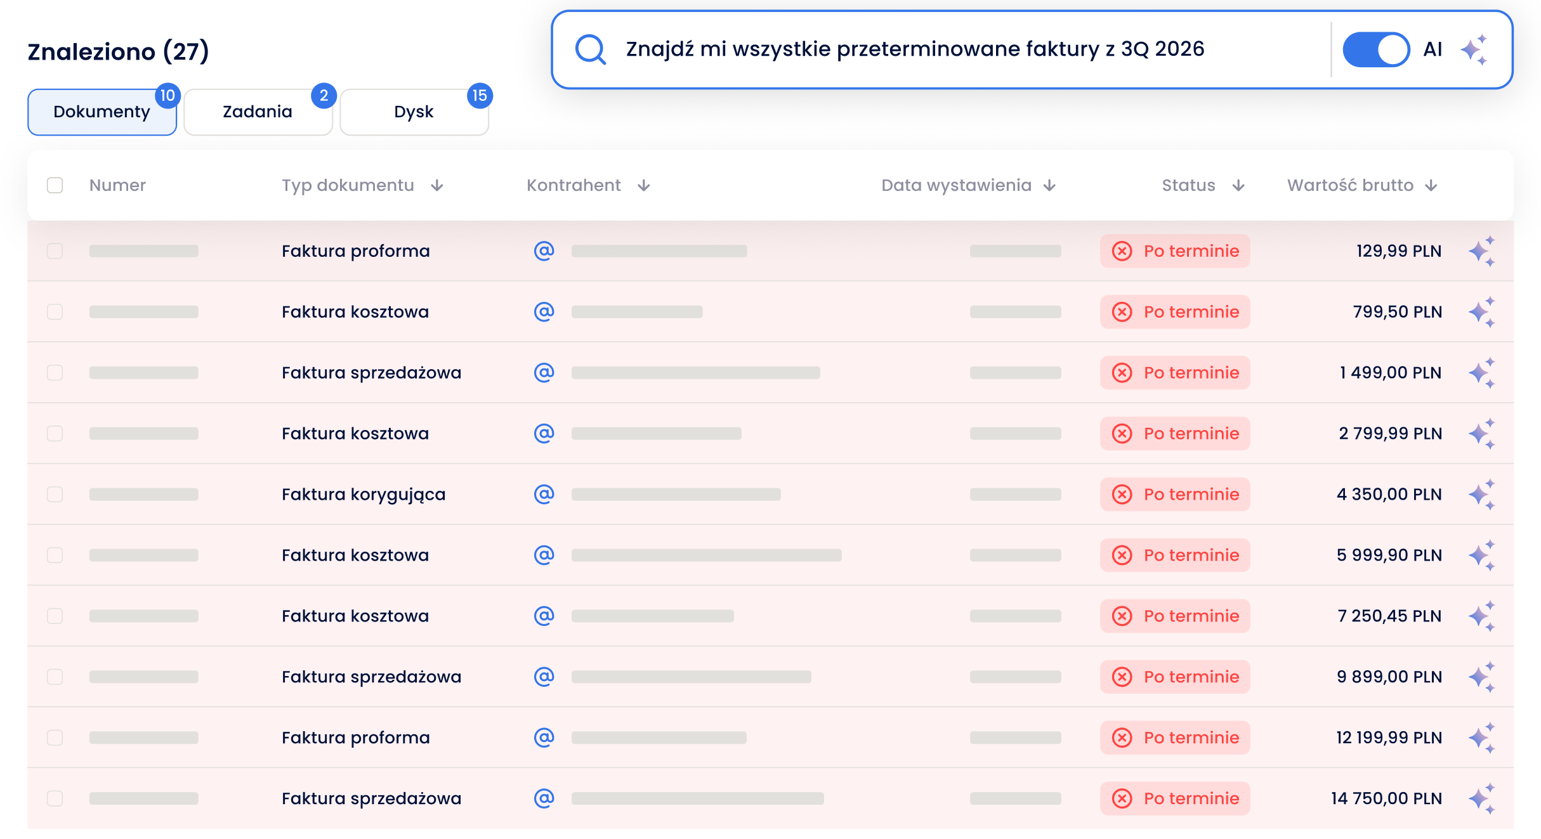Sort by Data wystawienia column arrow
The height and width of the screenshot is (839, 1541).
coord(1050,185)
